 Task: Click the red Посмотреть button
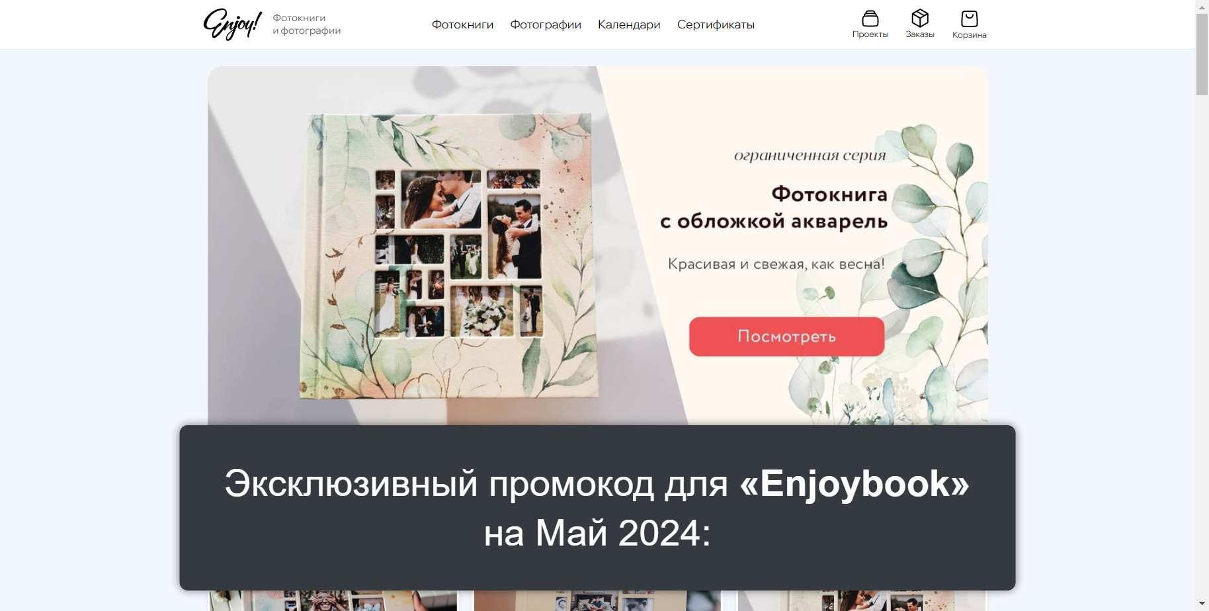coord(786,337)
